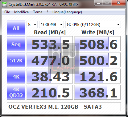Open the File menu

(x=7, y=12)
